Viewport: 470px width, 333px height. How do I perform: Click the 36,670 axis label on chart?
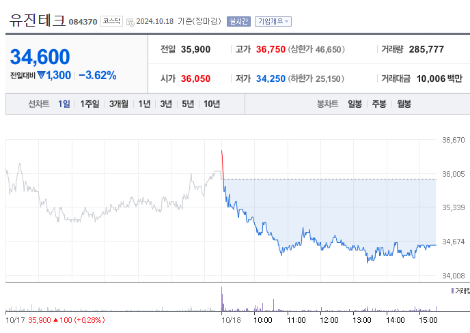point(453,140)
